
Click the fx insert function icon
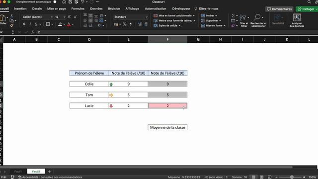(x=33, y=32)
